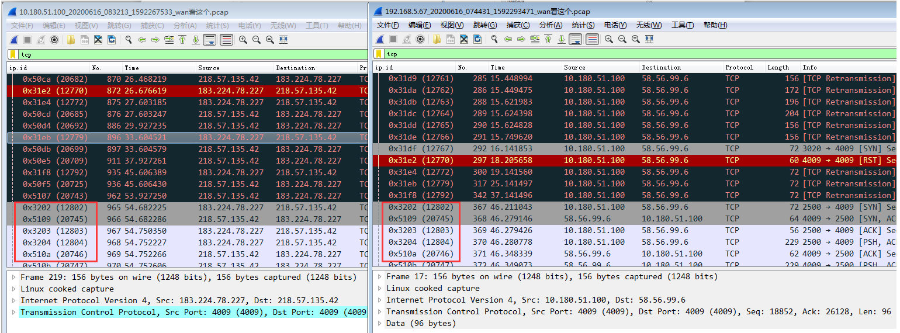Expand Transmission Control Protocol tree in left pane
Viewport: 900px width, 333px height.
pos(14,312)
